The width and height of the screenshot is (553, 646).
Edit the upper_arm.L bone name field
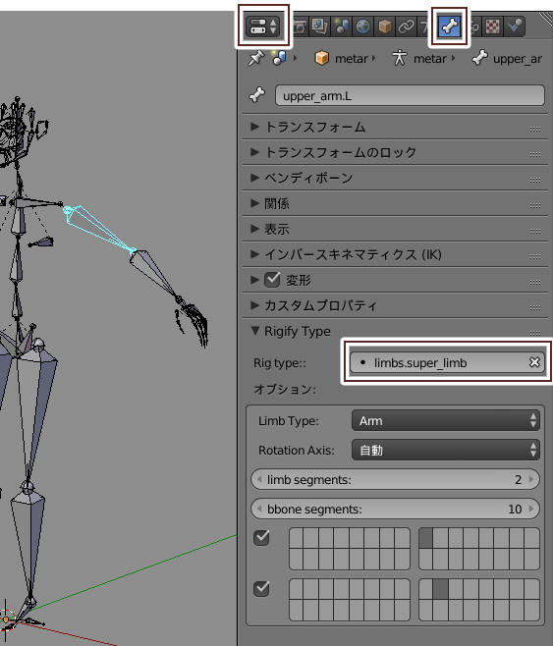(x=410, y=95)
